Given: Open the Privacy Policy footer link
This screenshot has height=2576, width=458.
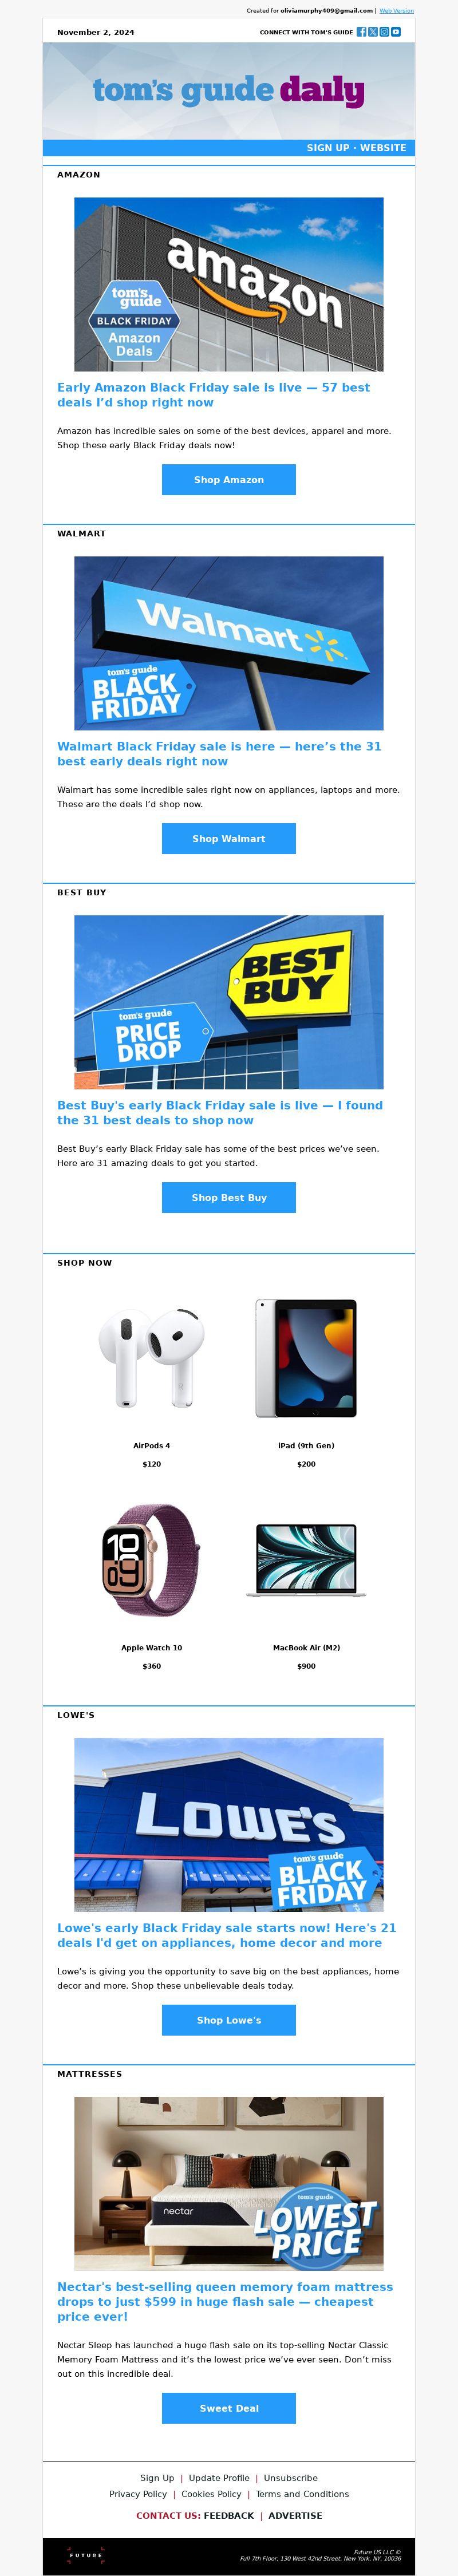Looking at the screenshot, I should click(x=138, y=2494).
